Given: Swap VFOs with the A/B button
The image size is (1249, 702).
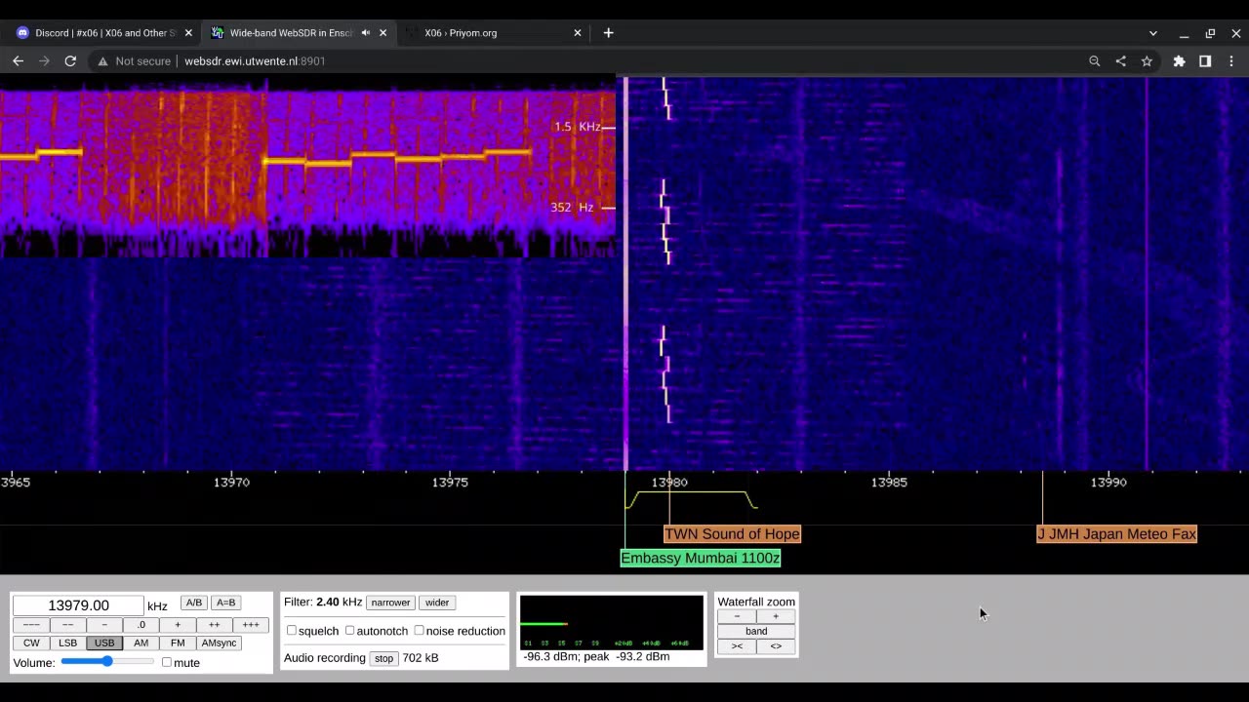Looking at the screenshot, I should click(x=194, y=603).
